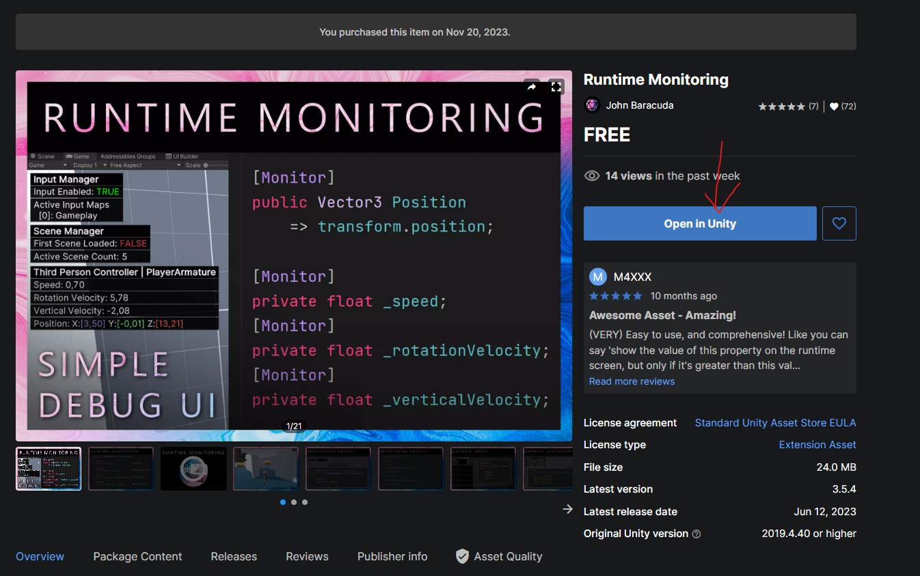Select the fourth thumbnail showing 3D scene
The height and width of the screenshot is (576, 920).
pyautogui.click(x=266, y=469)
